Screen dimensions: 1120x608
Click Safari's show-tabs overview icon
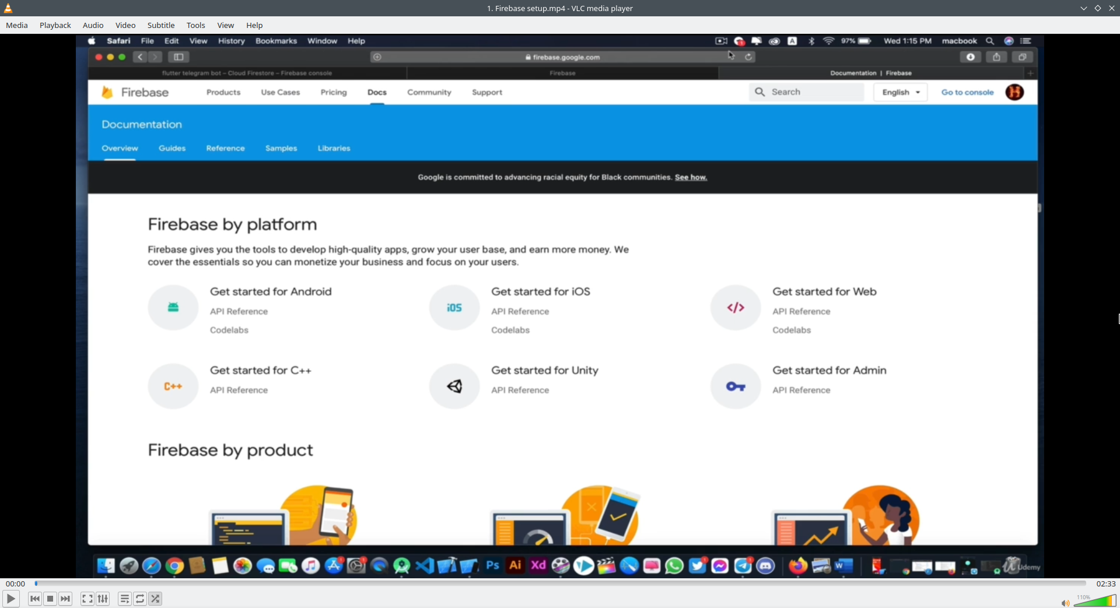click(x=1022, y=57)
